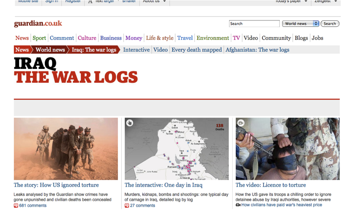Select 'Every death mapped' in the sub navigation

(x=197, y=50)
